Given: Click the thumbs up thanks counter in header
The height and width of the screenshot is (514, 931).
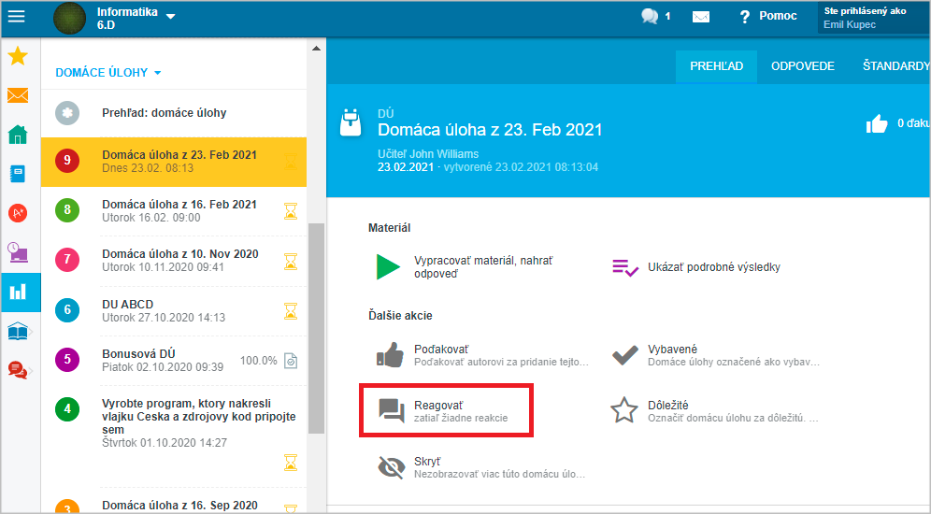Looking at the screenshot, I should coord(897,123).
